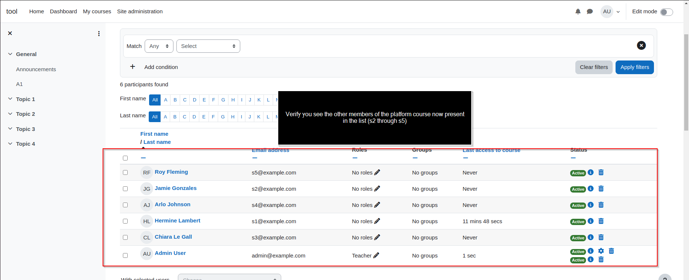Open the tool site logo link
The image size is (689, 280).
12,11
